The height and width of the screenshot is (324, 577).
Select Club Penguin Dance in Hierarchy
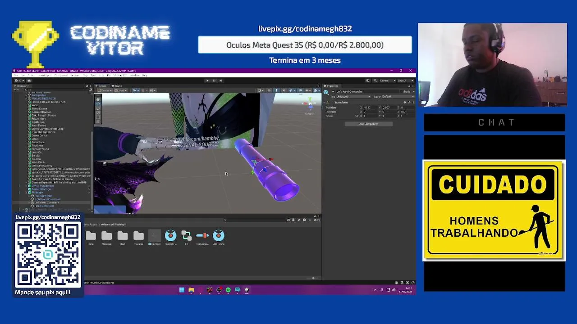[44, 115]
